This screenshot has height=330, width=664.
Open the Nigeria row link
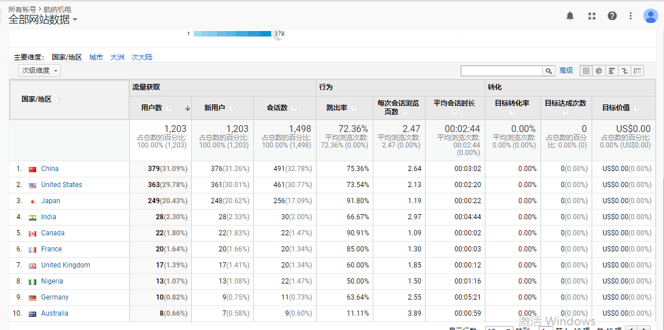pyautogui.click(x=52, y=281)
